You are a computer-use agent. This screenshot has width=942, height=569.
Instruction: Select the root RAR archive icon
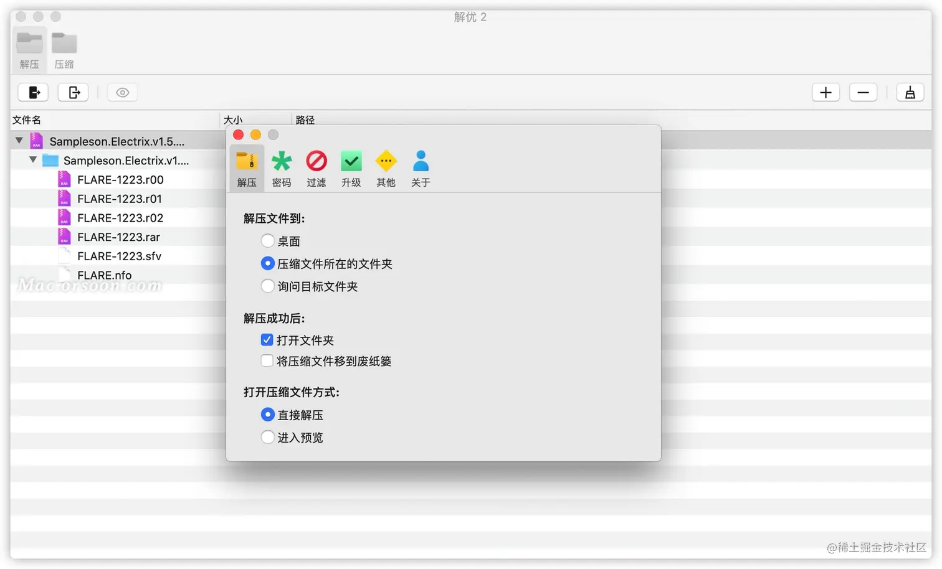(37, 141)
